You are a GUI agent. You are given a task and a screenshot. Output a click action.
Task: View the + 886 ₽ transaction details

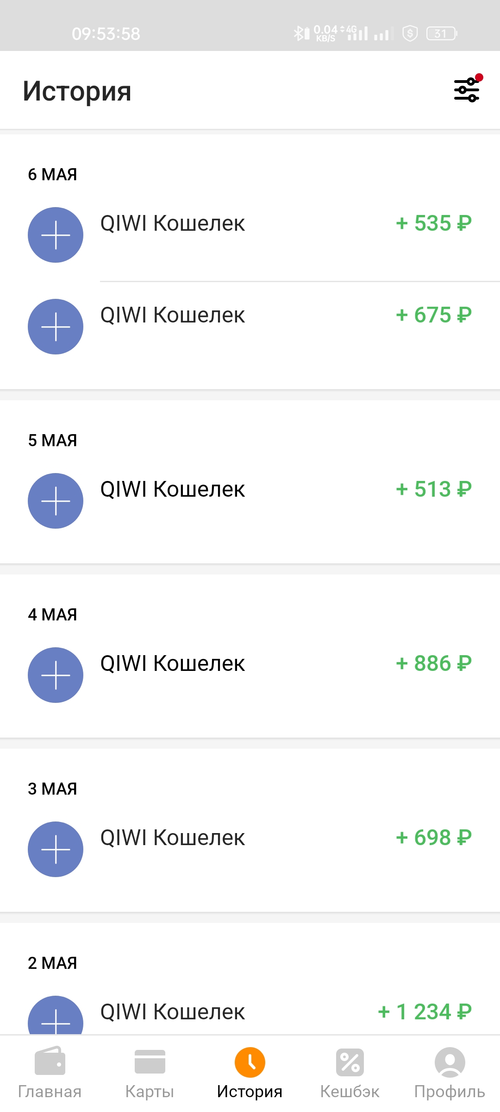click(434, 663)
